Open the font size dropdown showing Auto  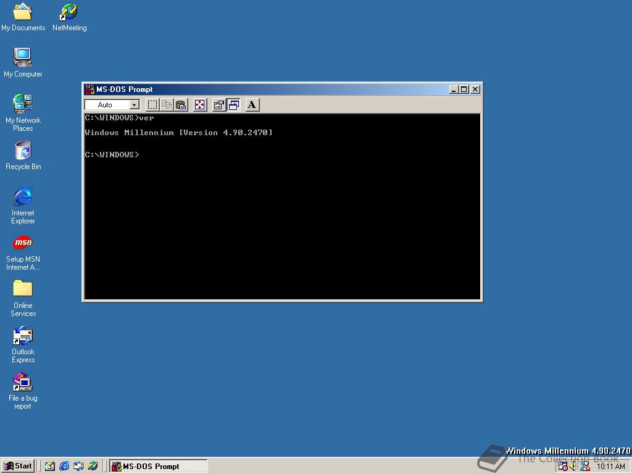point(112,105)
